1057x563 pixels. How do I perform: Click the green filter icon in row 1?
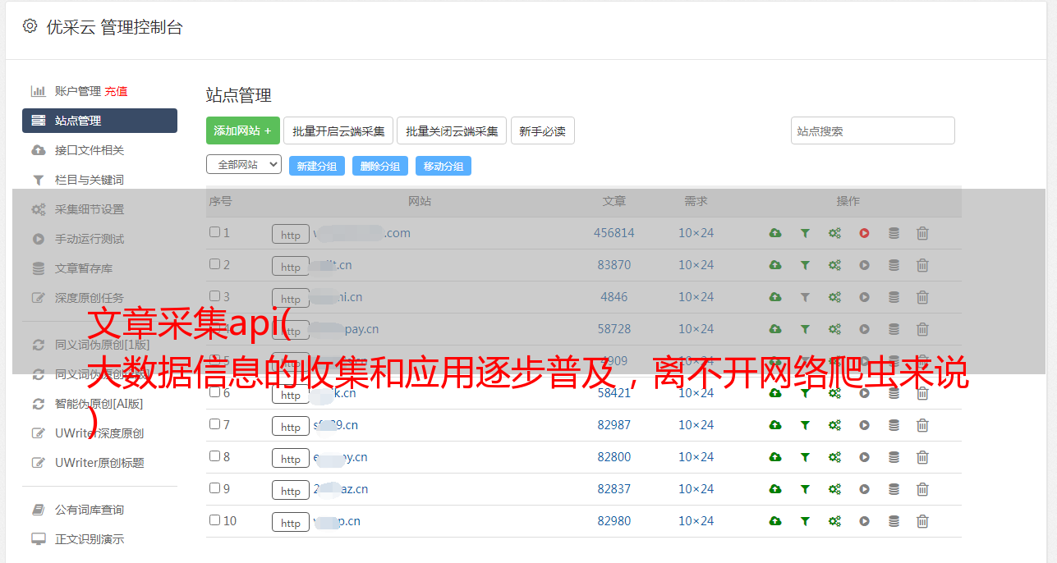tap(805, 233)
